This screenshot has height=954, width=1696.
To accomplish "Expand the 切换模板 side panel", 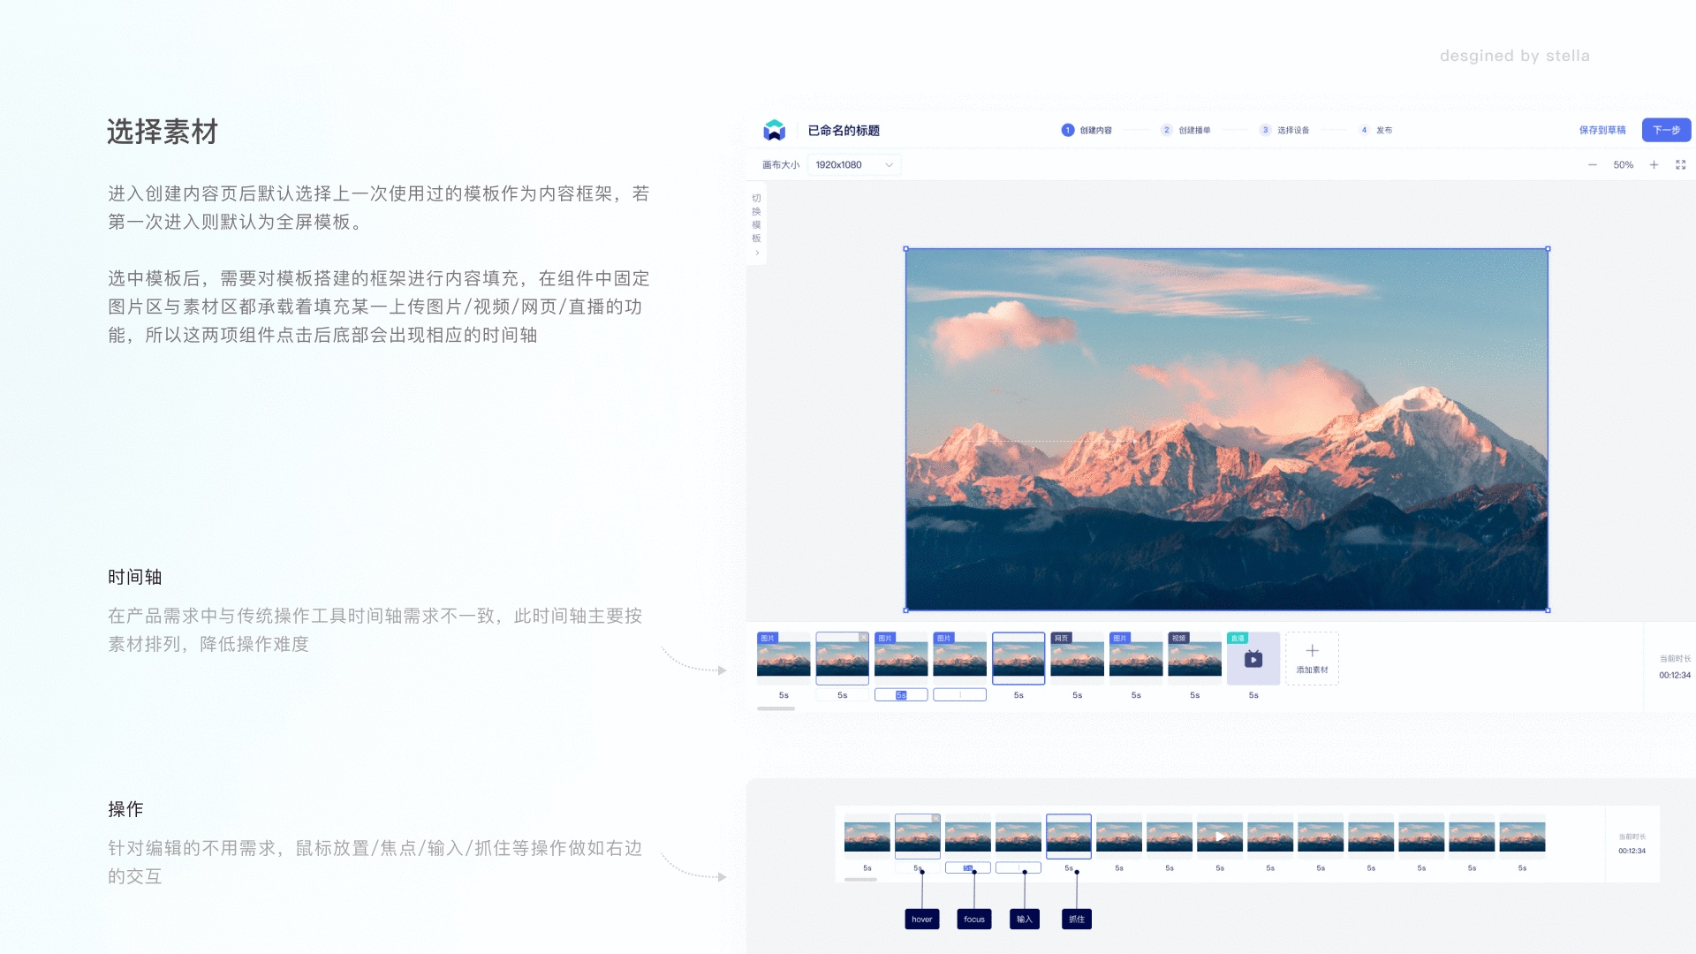I will click(x=756, y=225).
